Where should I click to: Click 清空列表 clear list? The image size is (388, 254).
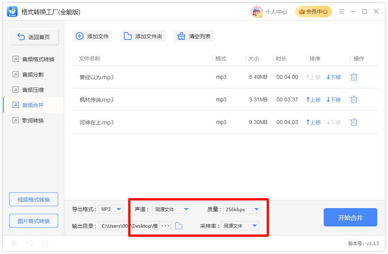pyautogui.click(x=194, y=36)
